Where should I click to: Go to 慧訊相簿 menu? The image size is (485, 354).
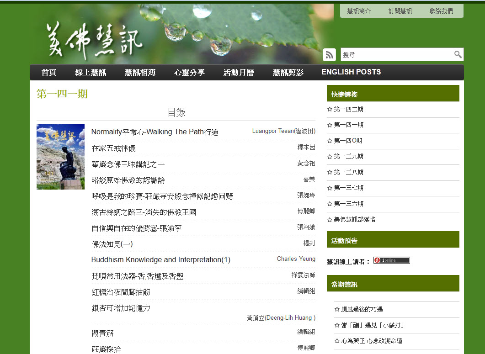click(140, 72)
